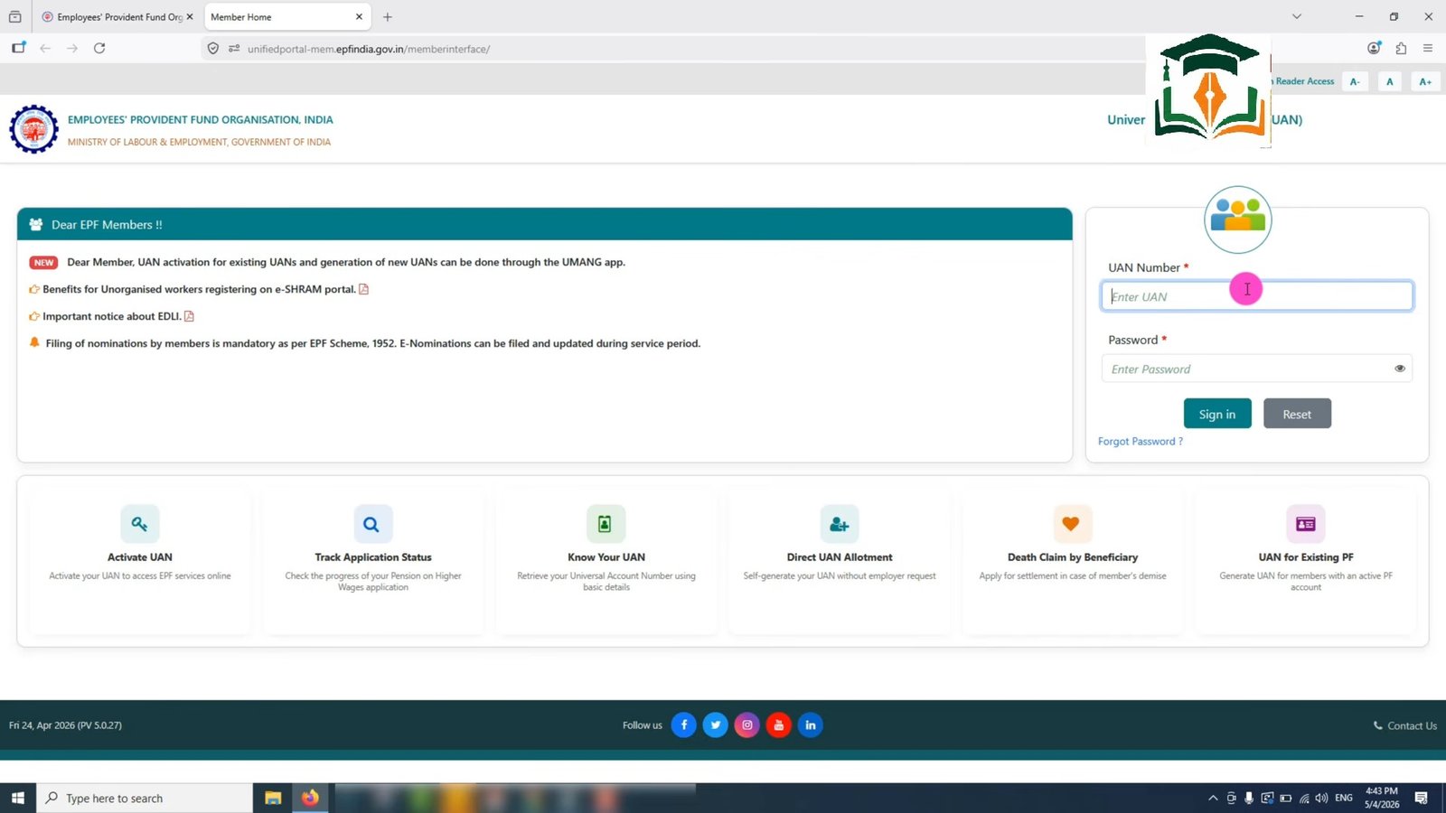Close the Employees' Provident Fund tab
The image size is (1446, 813).
point(190,17)
